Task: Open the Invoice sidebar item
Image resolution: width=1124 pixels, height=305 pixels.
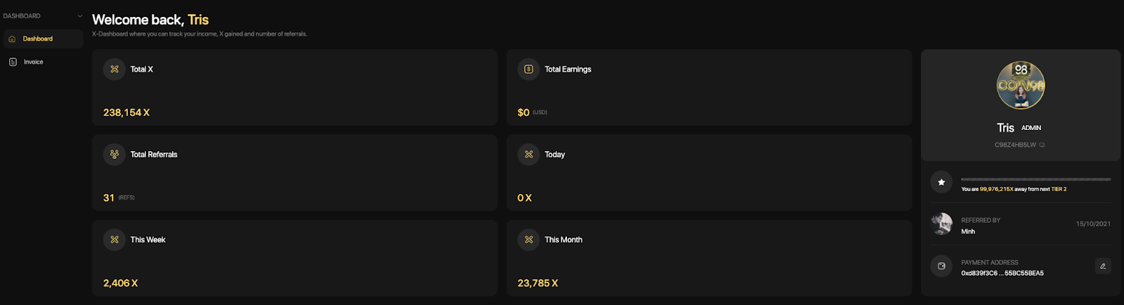Action: 43,62
